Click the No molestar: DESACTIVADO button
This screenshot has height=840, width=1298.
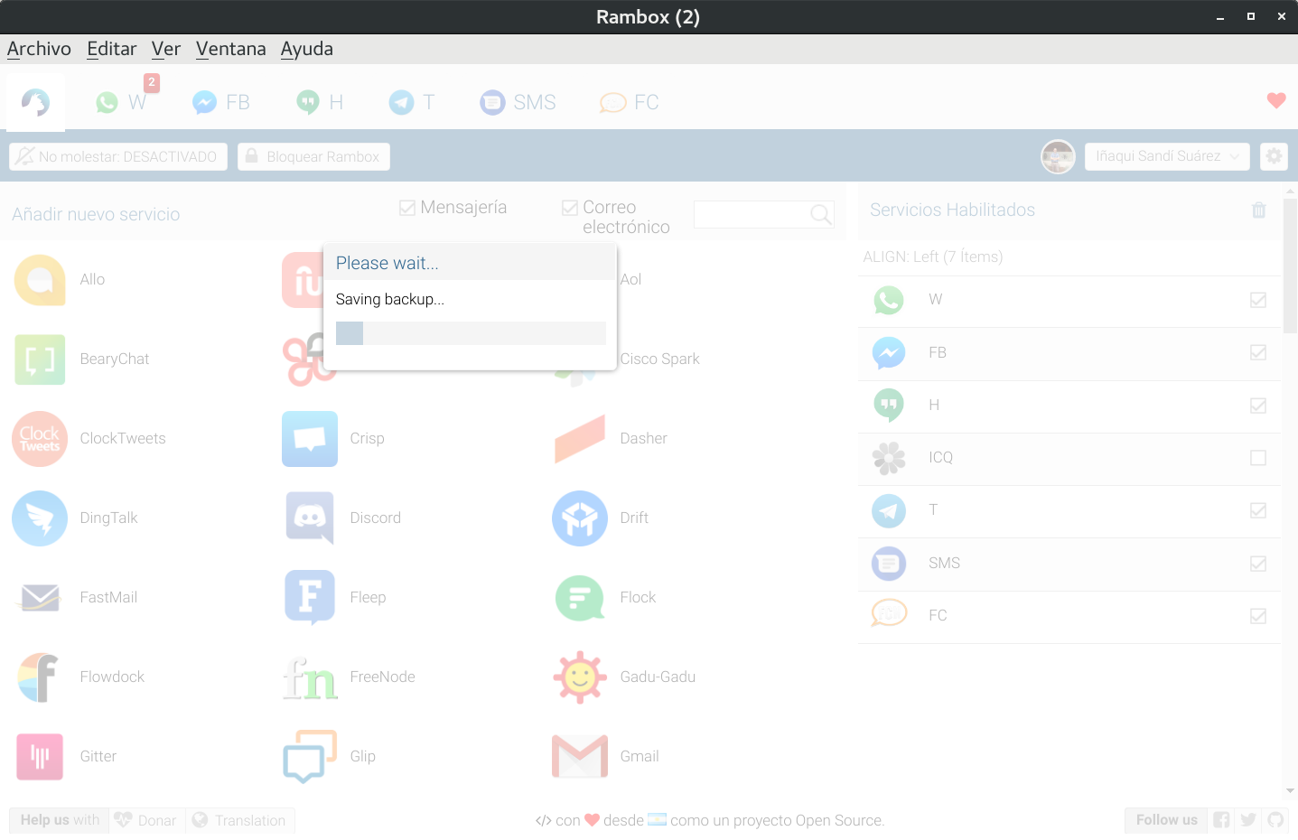coord(118,156)
